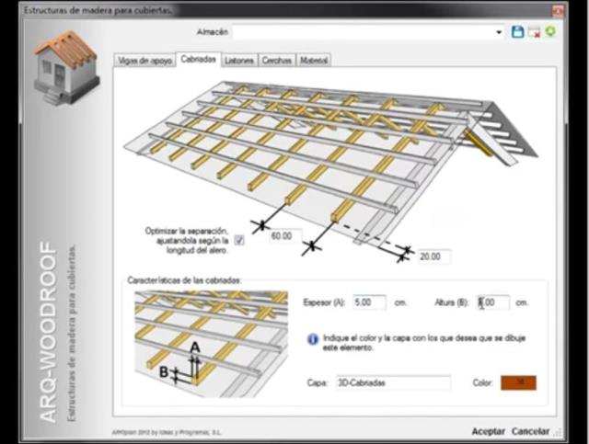Viewport: 589px width, 444px height.
Task: Click the 'Optimizar la separación' label text
Action: pyautogui.click(x=187, y=240)
